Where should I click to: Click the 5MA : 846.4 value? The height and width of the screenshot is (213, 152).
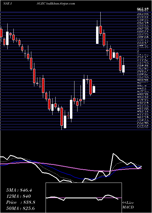pyautogui.click(x=19, y=190)
